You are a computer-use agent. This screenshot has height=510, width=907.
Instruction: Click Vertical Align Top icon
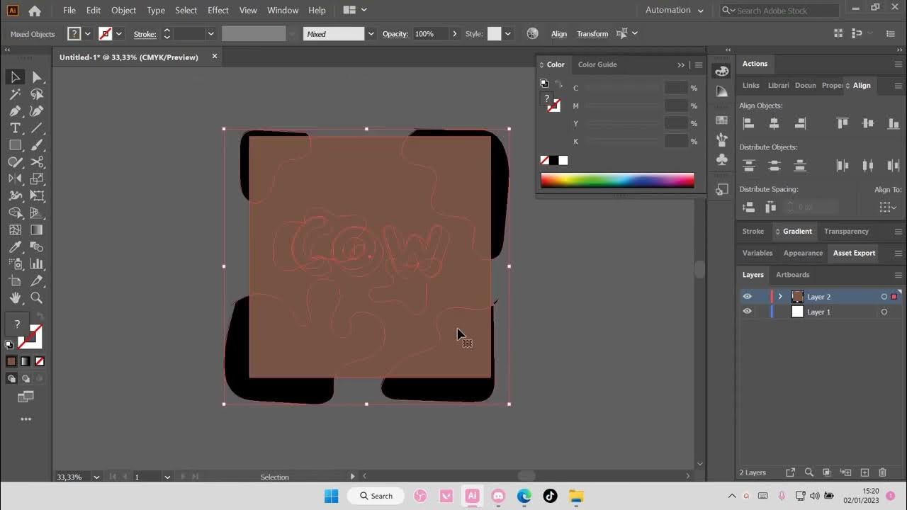pos(843,123)
